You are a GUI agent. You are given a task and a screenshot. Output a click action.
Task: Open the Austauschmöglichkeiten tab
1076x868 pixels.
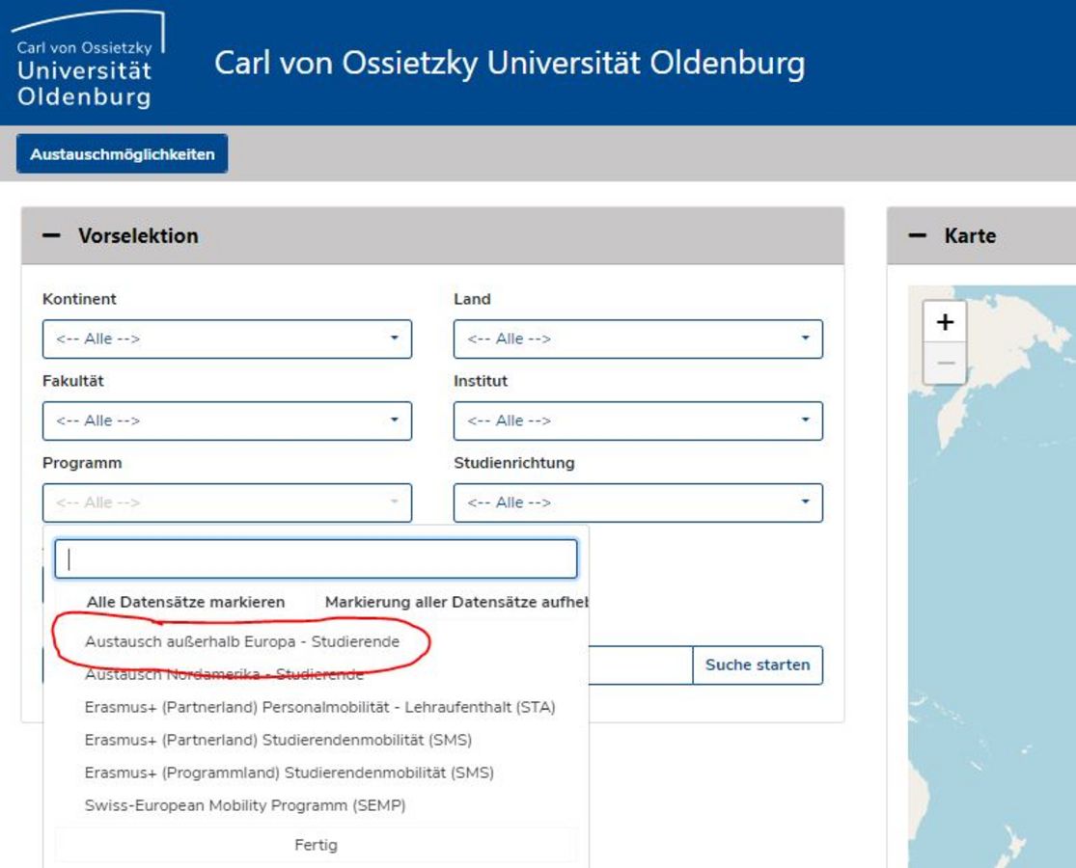pyautogui.click(x=123, y=154)
